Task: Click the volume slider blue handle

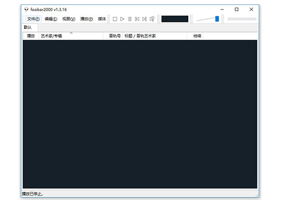Action: (x=217, y=19)
